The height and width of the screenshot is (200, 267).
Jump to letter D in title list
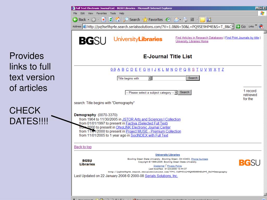pyautogui.click(x=132, y=70)
